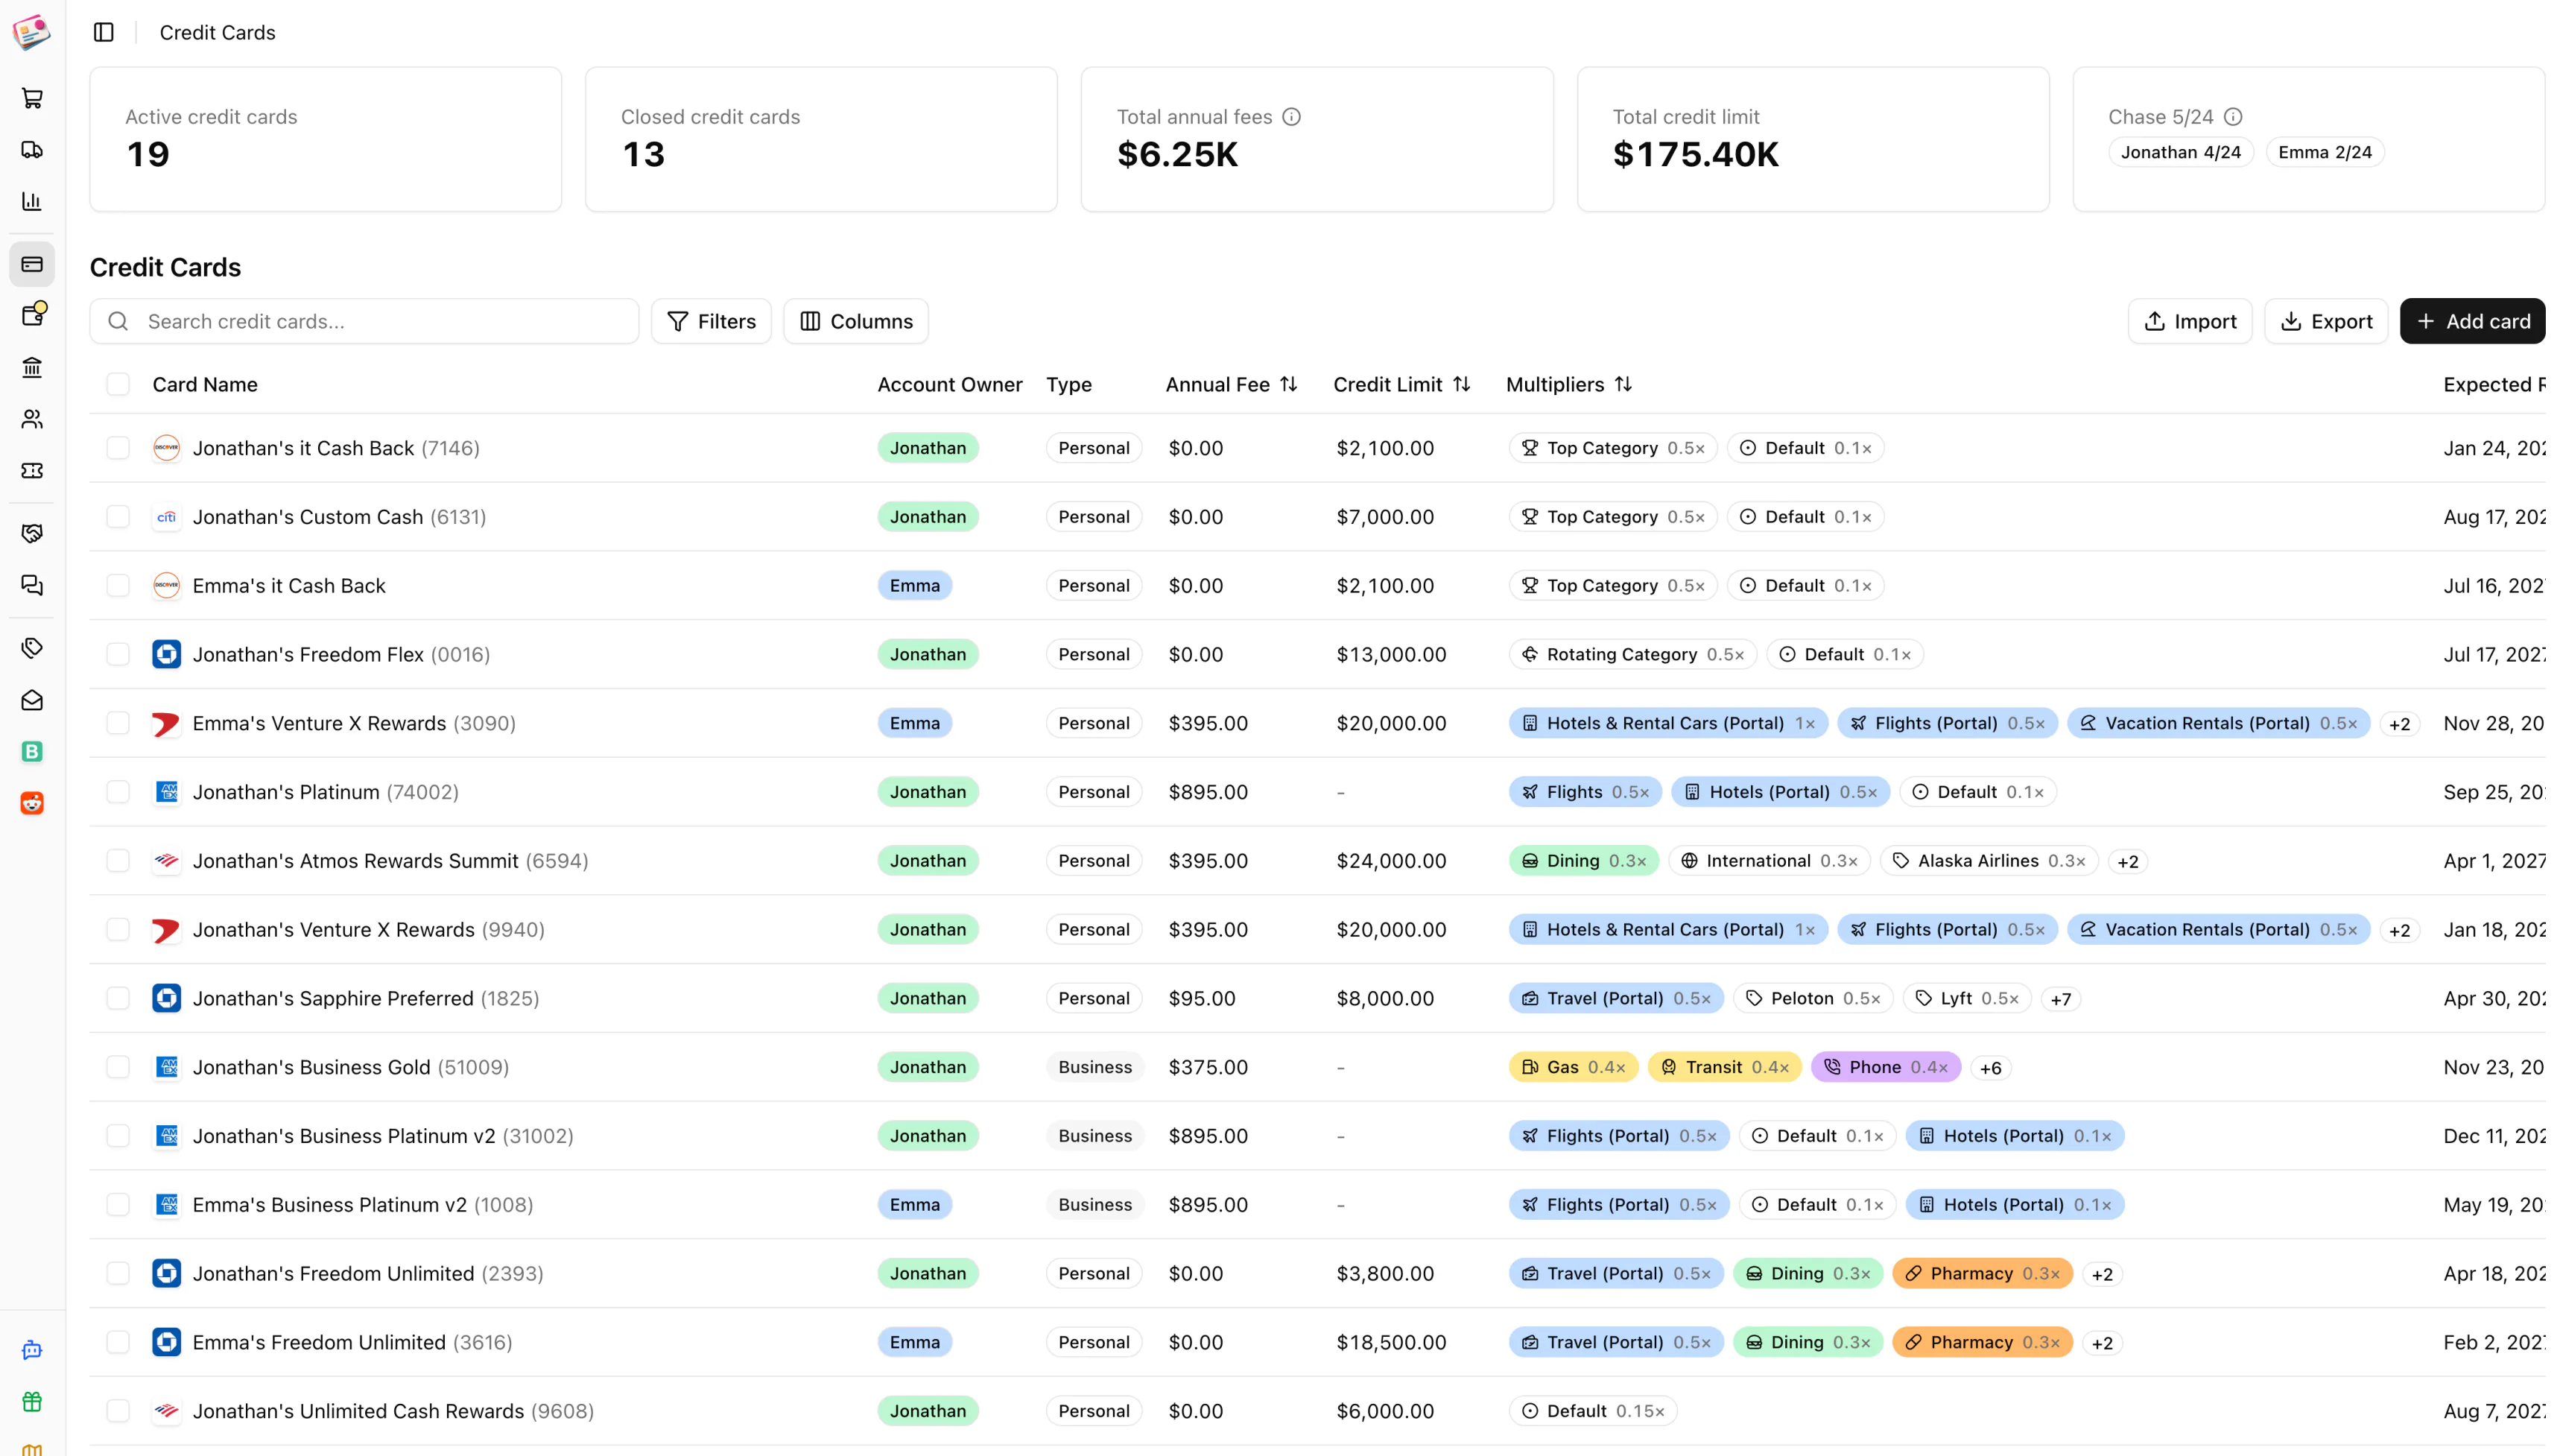Viewport: 2563px width, 1456px height.
Task: Open the gift sidebar icon
Action: [x=32, y=1401]
